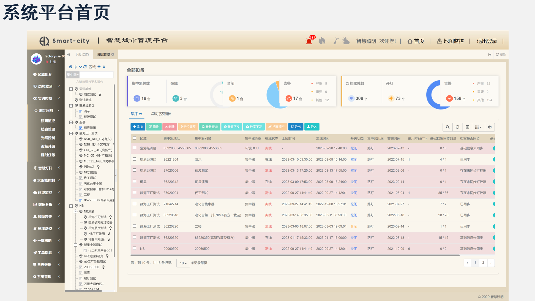Screen dimensions: 535x301
Task: Collapse tabs with left double-arrow icon
Action: [69, 54]
